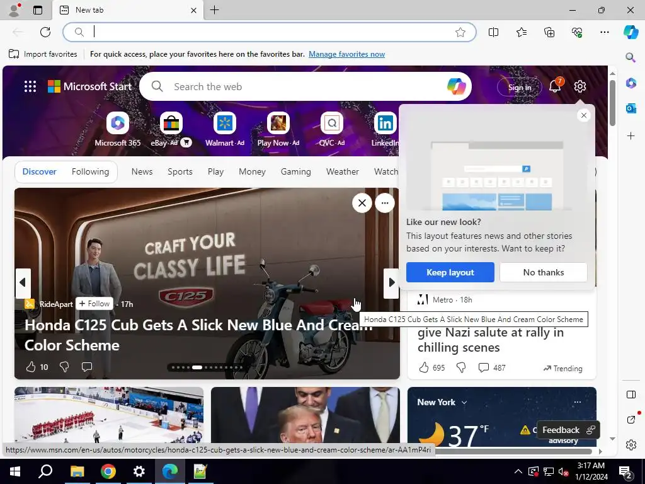
Task: Click the horizontal page scrollbar
Action: 512,451
